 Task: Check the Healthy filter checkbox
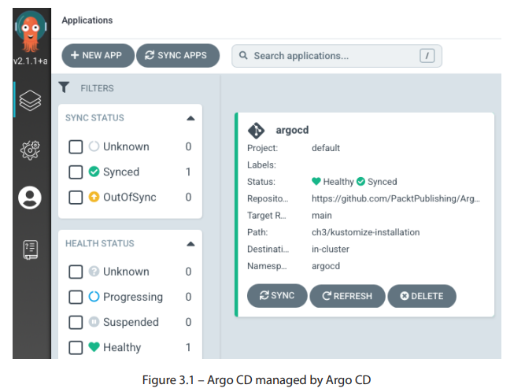pyautogui.click(x=76, y=347)
